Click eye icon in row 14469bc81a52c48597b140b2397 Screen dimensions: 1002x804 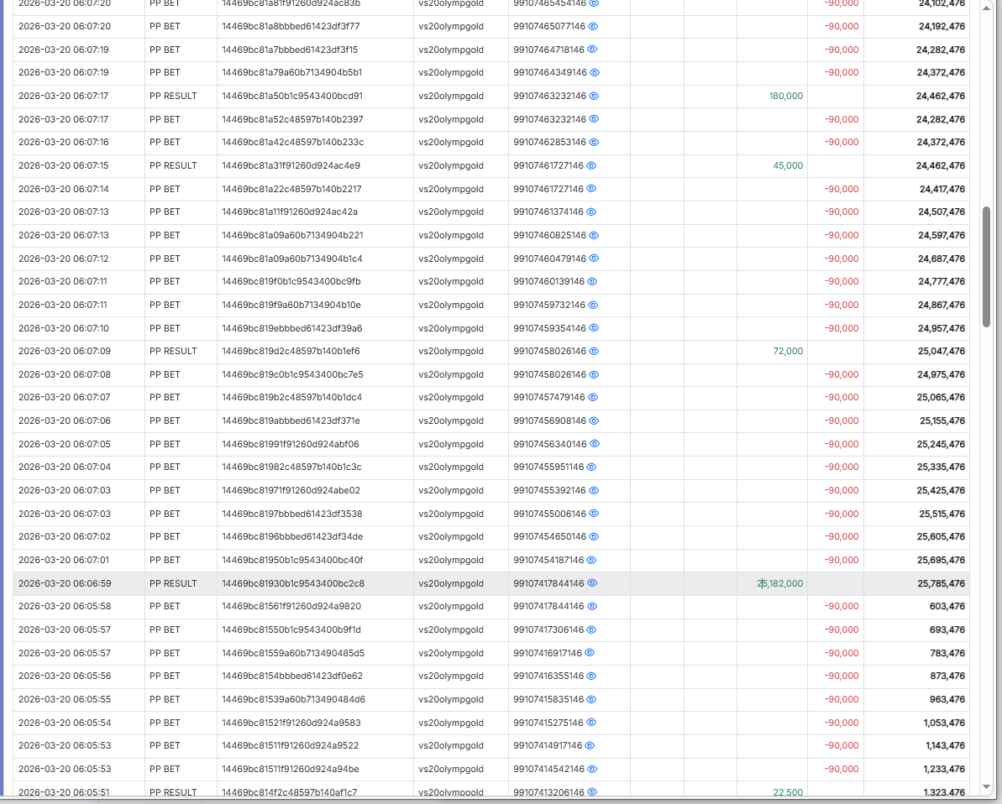pos(594,119)
